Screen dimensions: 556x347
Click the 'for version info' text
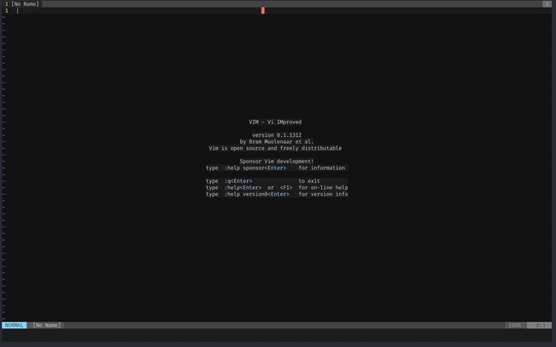coord(323,194)
